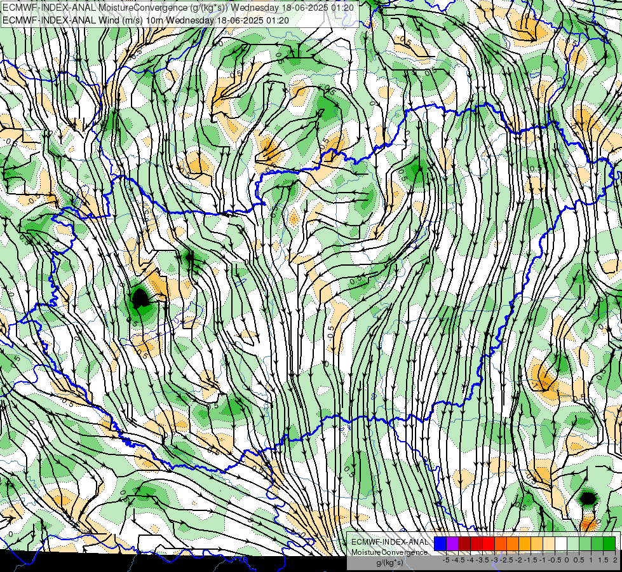Image resolution: width=622 pixels, height=572 pixels.
Task: Click the -5 tick label in the legend
Action: (446, 560)
